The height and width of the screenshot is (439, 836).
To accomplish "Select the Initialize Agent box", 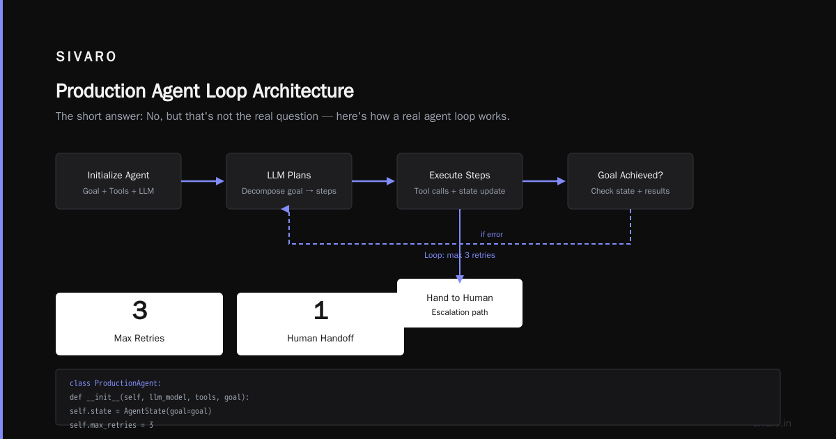I will coord(118,181).
